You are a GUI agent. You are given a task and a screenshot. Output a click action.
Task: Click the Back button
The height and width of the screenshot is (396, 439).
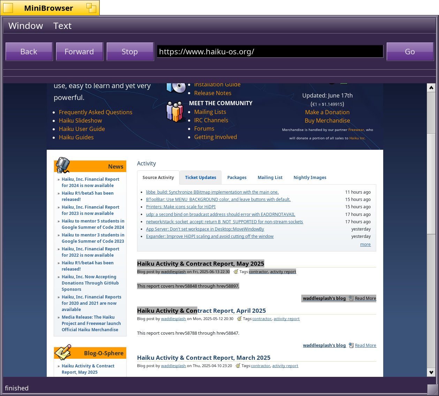29,52
